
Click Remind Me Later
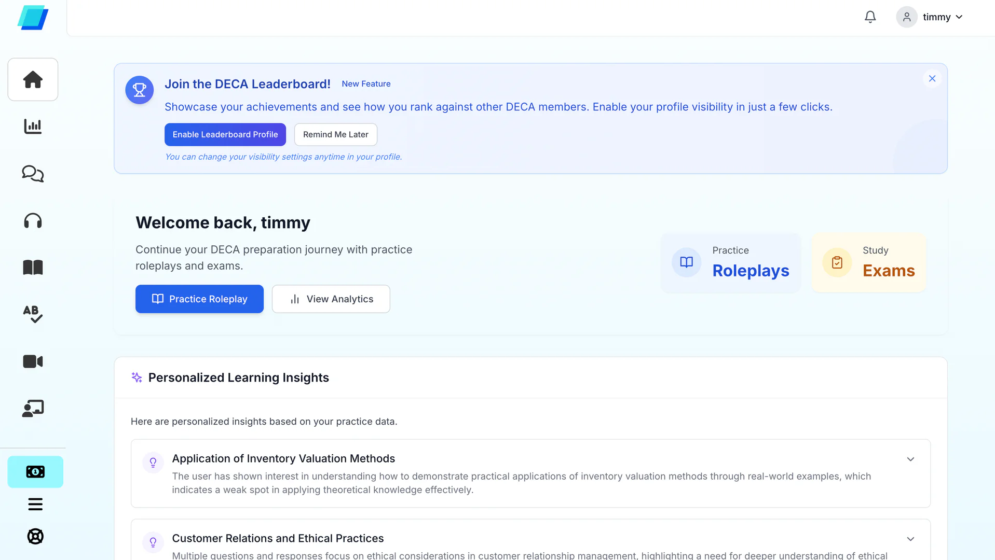point(335,134)
